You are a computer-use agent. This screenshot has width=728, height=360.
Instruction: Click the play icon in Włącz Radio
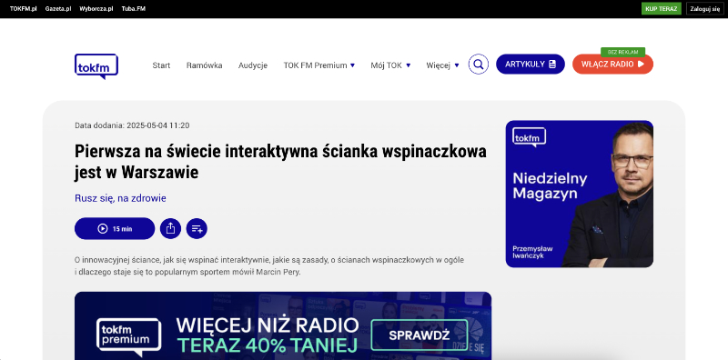pos(642,64)
